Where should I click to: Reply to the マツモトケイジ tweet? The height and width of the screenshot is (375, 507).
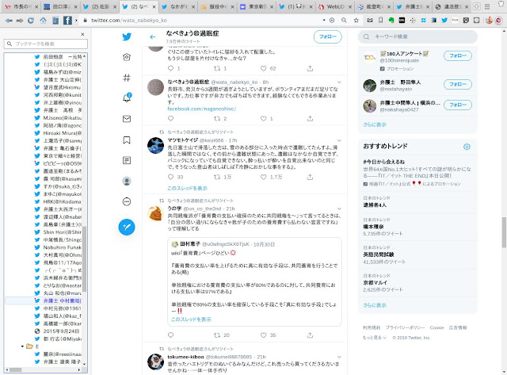pyautogui.click(x=171, y=177)
